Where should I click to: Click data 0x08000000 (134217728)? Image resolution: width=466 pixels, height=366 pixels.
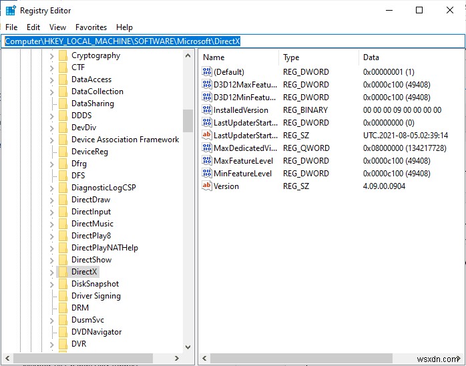click(x=405, y=148)
